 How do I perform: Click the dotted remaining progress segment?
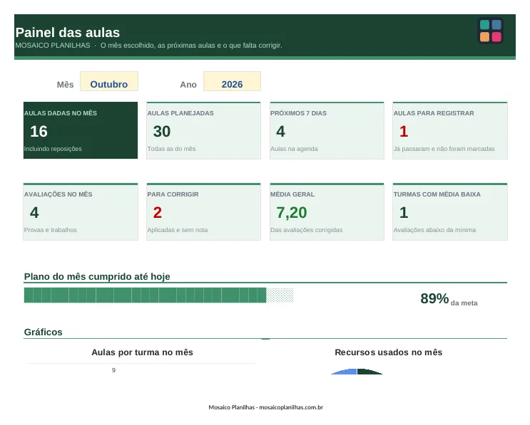pyautogui.click(x=280, y=295)
